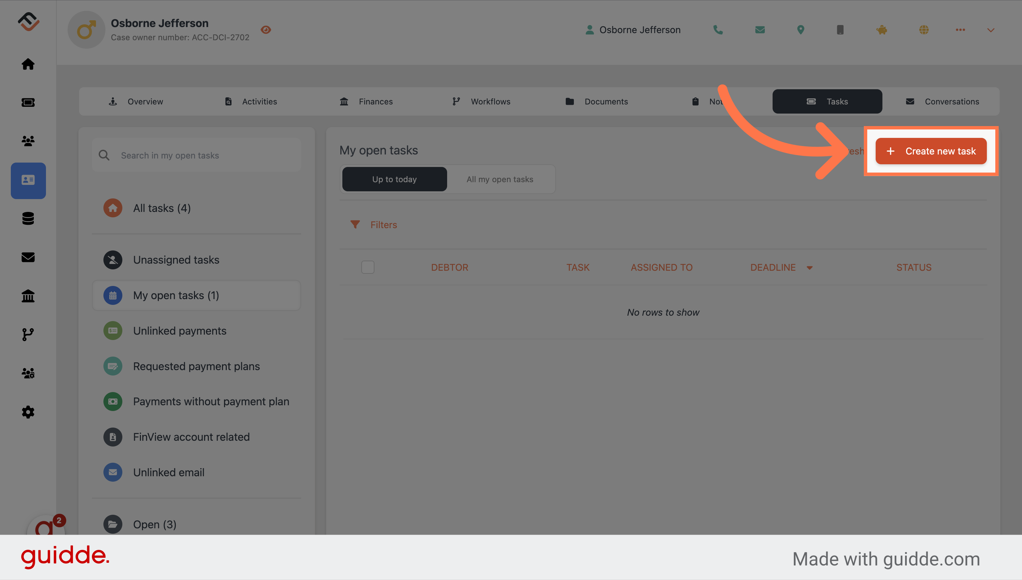1022x580 pixels.
Task: Click the Create new task button
Action: pyautogui.click(x=931, y=151)
